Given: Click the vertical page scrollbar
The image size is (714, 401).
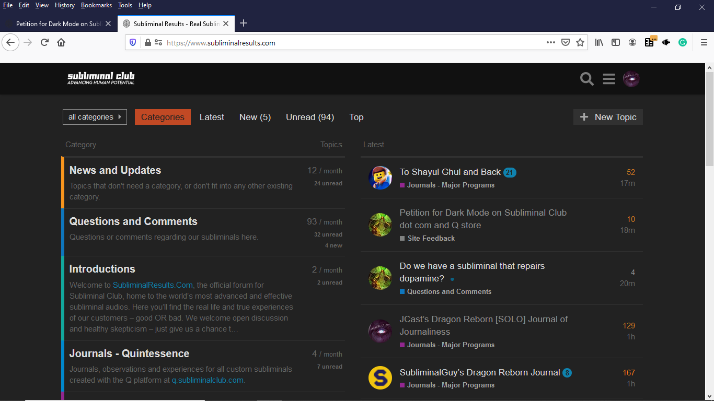Looking at the screenshot, I should [x=709, y=119].
